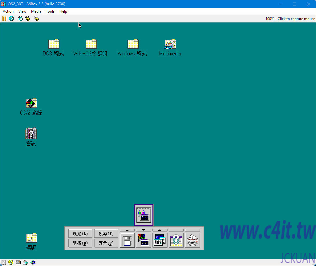The image size is (316, 266).
Task: Select the WIN-OS/2 群組 folder icon
Action: coord(91,44)
